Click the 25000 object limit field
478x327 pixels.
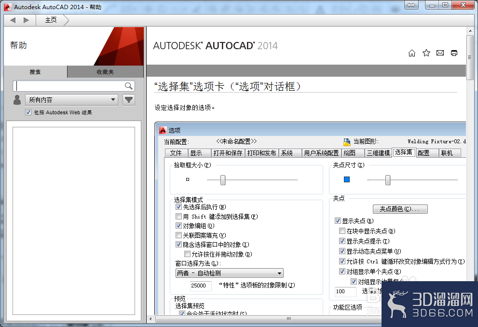201,286
